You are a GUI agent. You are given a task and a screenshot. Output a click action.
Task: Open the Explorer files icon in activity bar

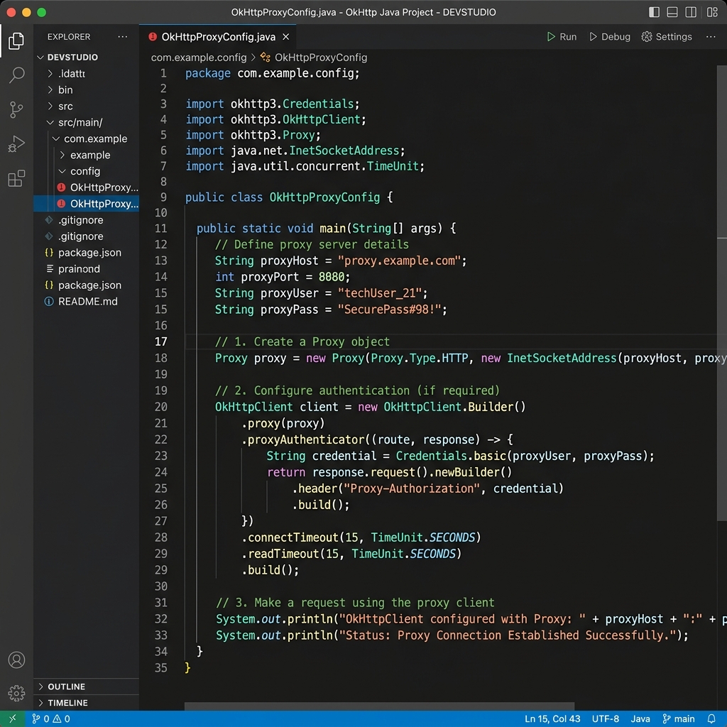pos(16,40)
